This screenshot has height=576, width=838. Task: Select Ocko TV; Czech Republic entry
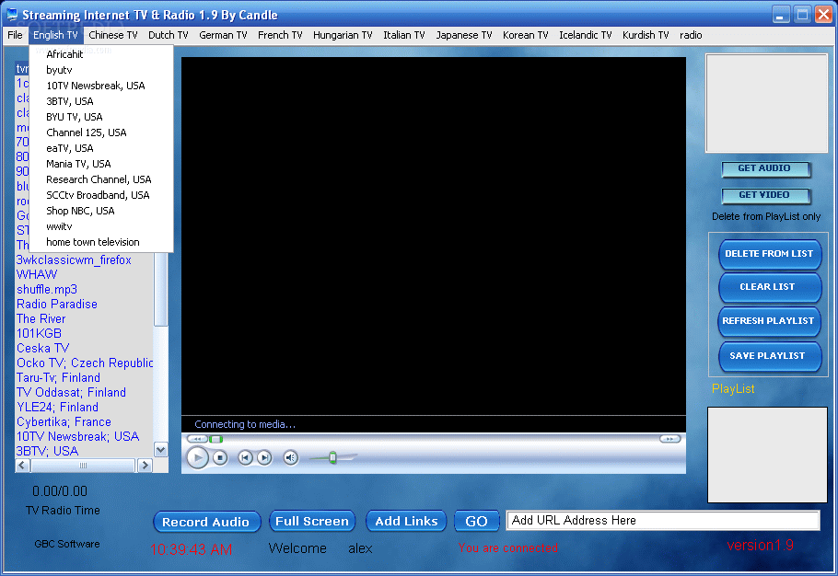85,363
